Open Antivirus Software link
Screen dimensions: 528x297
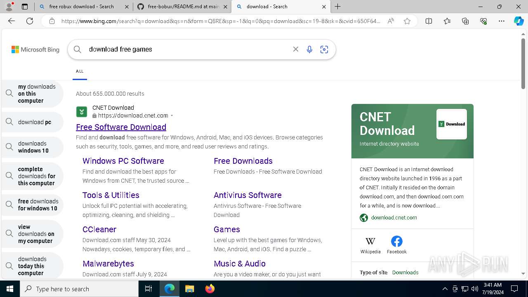(247, 195)
